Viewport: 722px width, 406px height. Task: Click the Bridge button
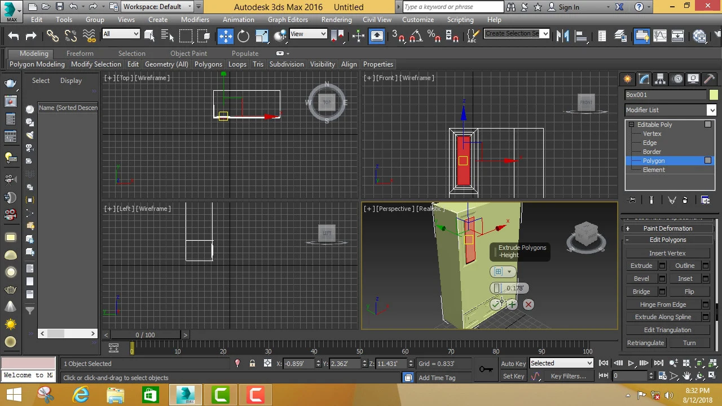[641, 292]
